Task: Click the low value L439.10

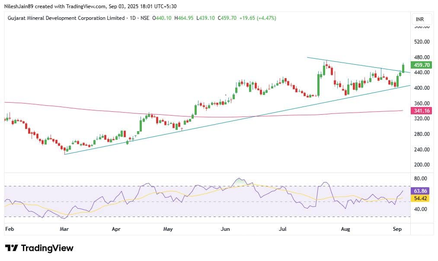Action: (x=205, y=18)
